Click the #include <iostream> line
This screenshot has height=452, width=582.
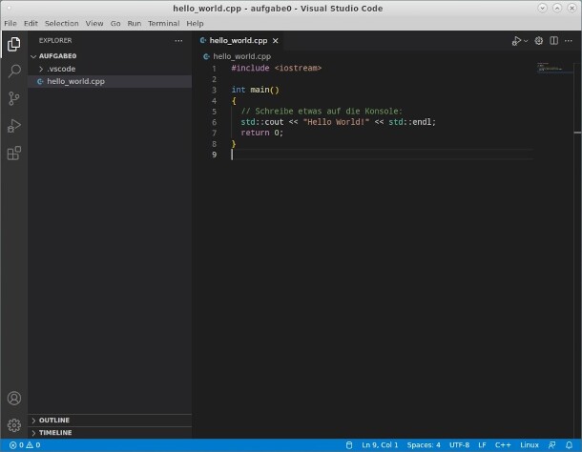(x=277, y=69)
